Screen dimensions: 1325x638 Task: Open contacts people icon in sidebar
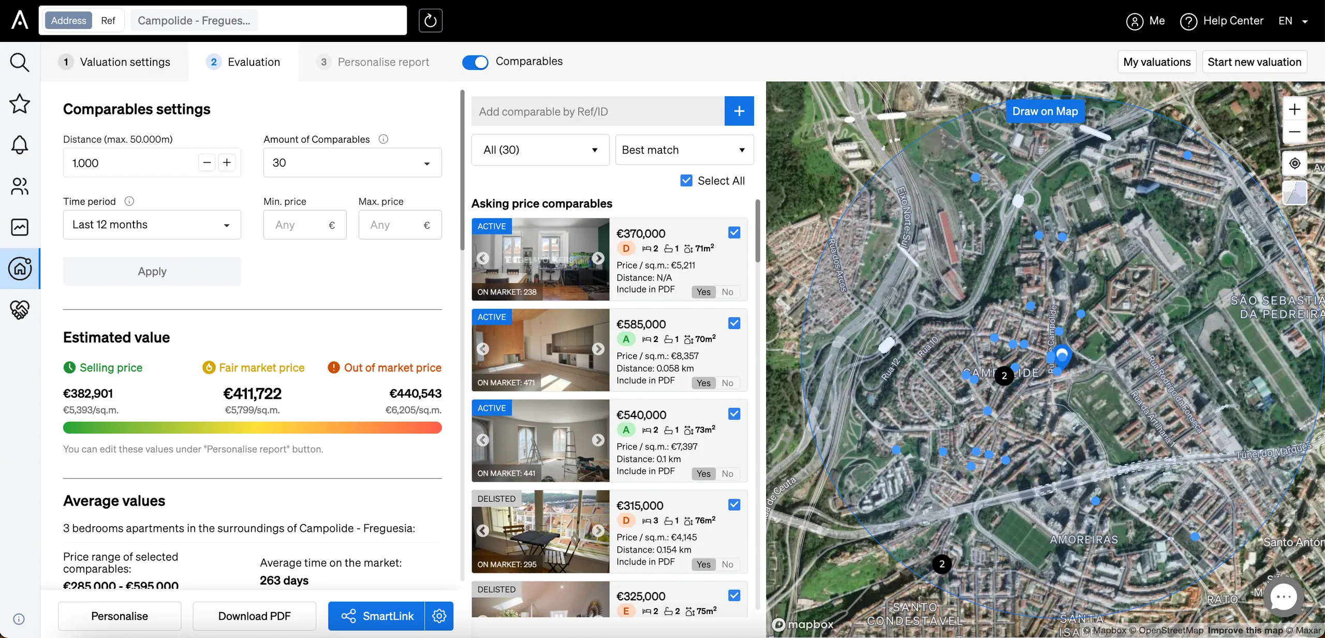tap(20, 186)
